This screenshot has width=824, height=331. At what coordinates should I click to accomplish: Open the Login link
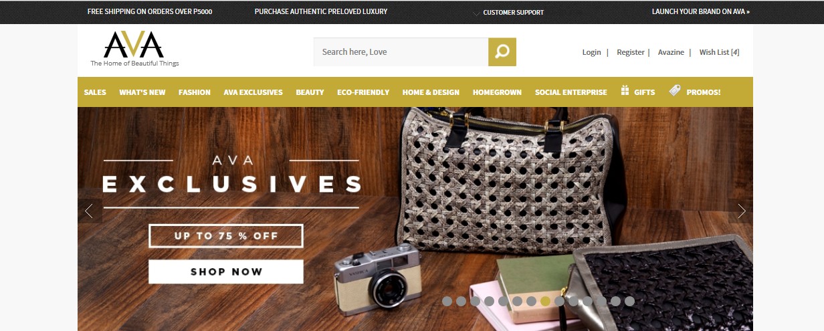pos(591,52)
